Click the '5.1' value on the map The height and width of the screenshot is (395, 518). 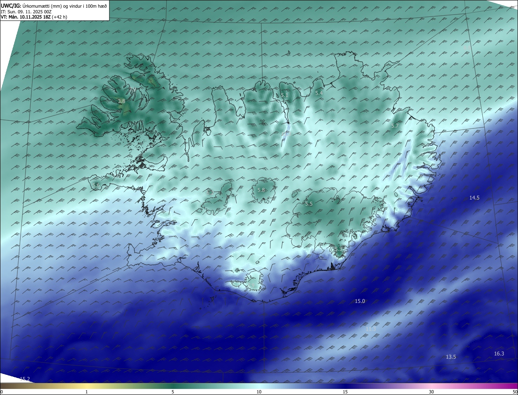pyautogui.click(x=284, y=95)
